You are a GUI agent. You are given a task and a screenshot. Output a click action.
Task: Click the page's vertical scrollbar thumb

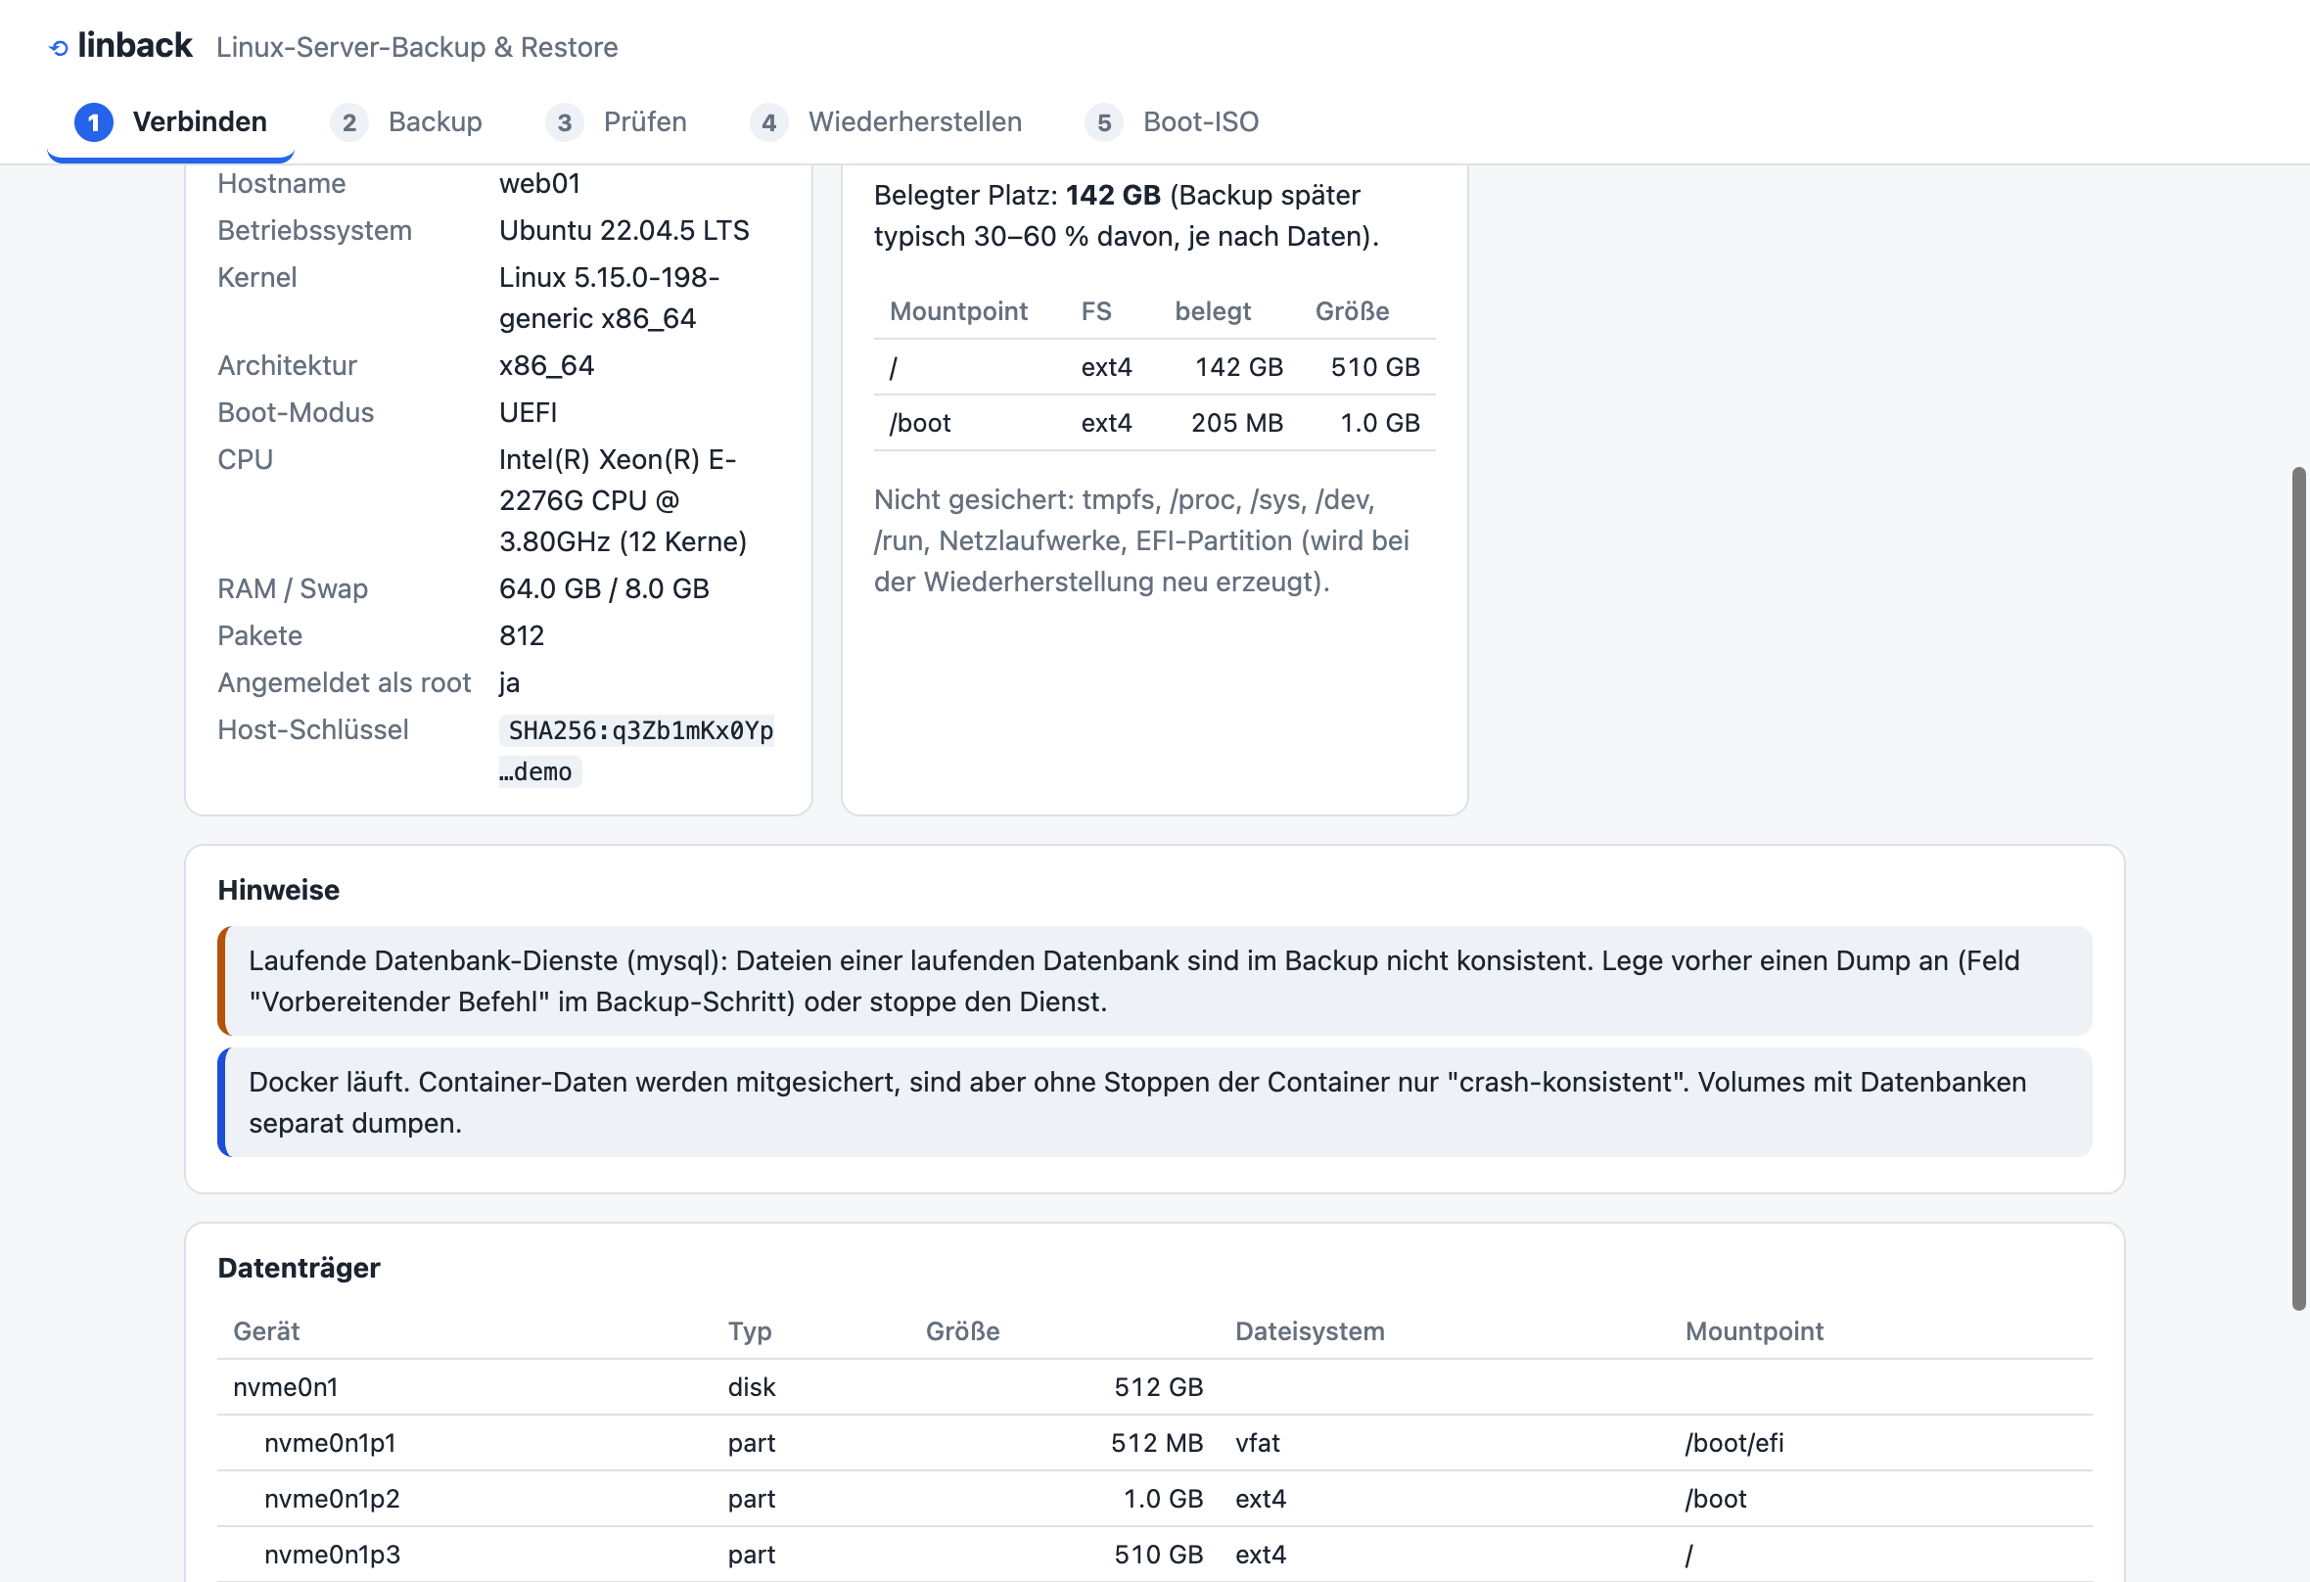tap(2298, 888)
